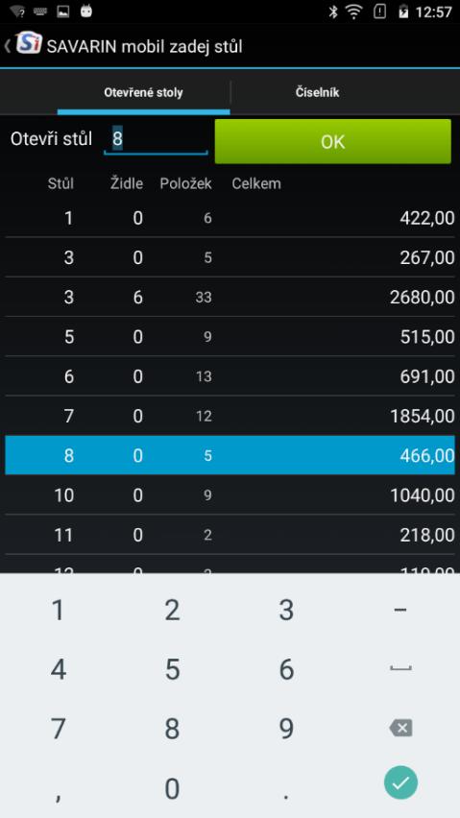
Task: Select the Otevřené stoly tab
Action: [143, 93]
